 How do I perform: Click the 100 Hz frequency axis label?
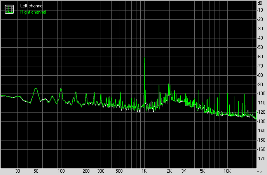(61, 171)
